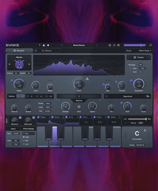Screen dimensions: 158x191
Task: Toggle the Retrigger Off switch
Action: pyautogui.click(x=141, y=65)
